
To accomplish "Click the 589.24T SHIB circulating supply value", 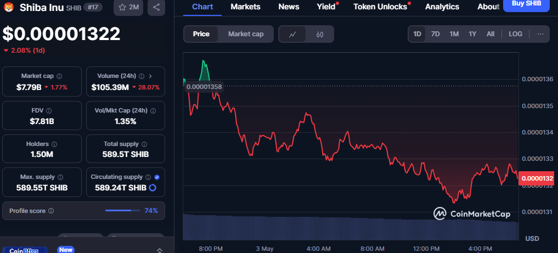I will (120, 188).
